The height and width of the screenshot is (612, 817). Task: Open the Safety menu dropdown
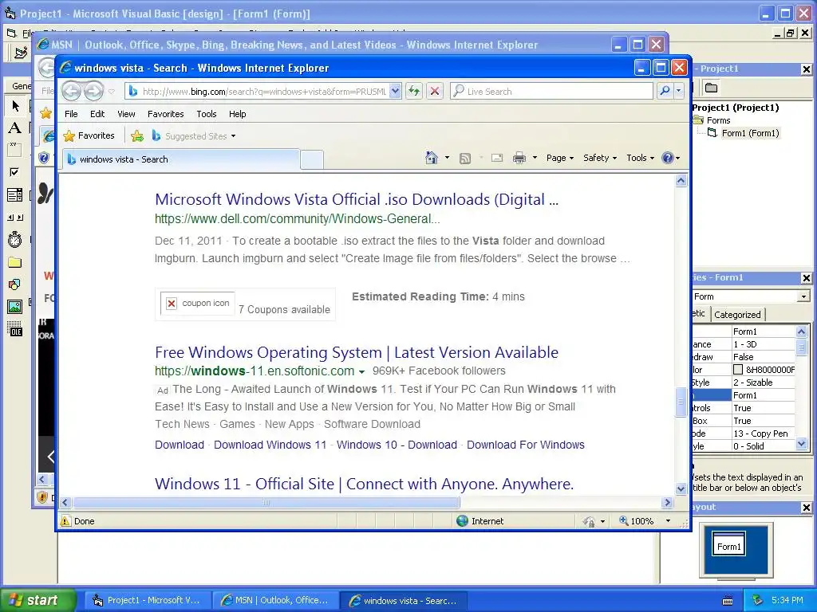(x=600, y=158)
